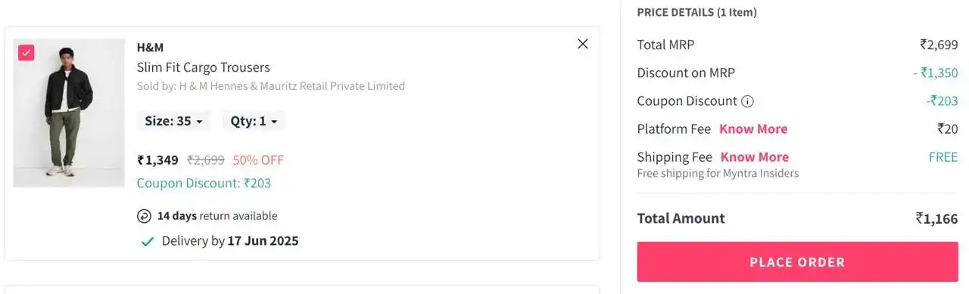Click the PLACE ORDER button
The image size is (969, 294).
[x=797, y=262]
